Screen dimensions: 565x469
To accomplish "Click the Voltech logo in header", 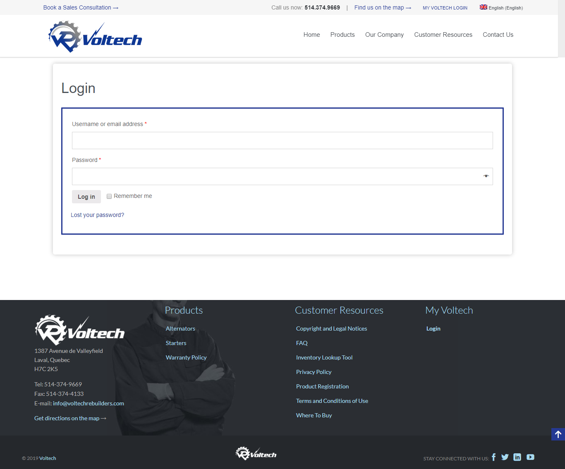I will (x=95, y=38).
